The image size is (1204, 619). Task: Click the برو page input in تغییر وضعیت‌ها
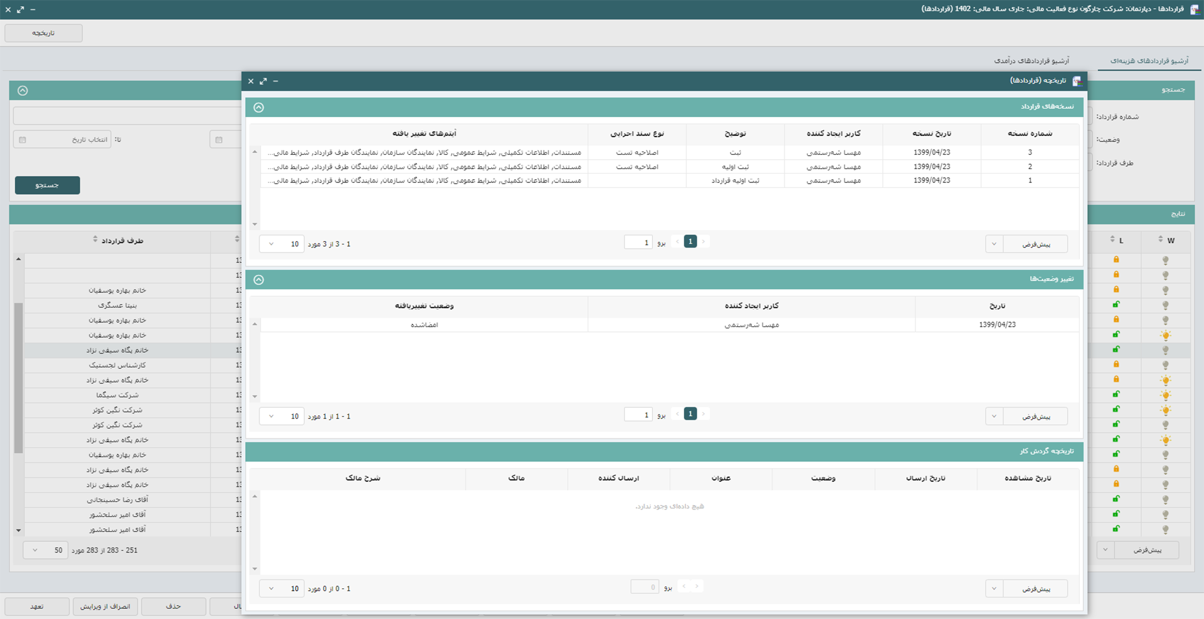pyautogui.click(x=638, y=415)
